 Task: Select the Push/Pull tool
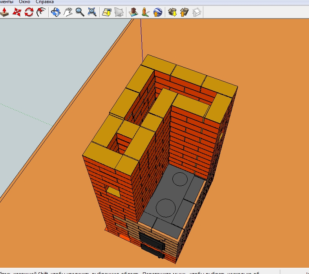[x=5, y=12]
